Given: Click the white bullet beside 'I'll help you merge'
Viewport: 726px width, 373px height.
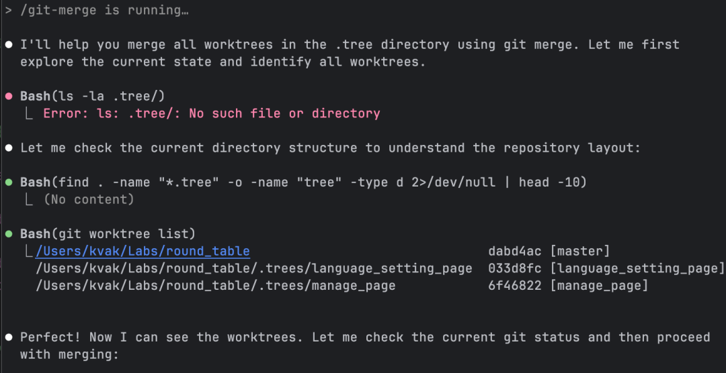Looking at the screenshot, I should (x=9, y=45).
